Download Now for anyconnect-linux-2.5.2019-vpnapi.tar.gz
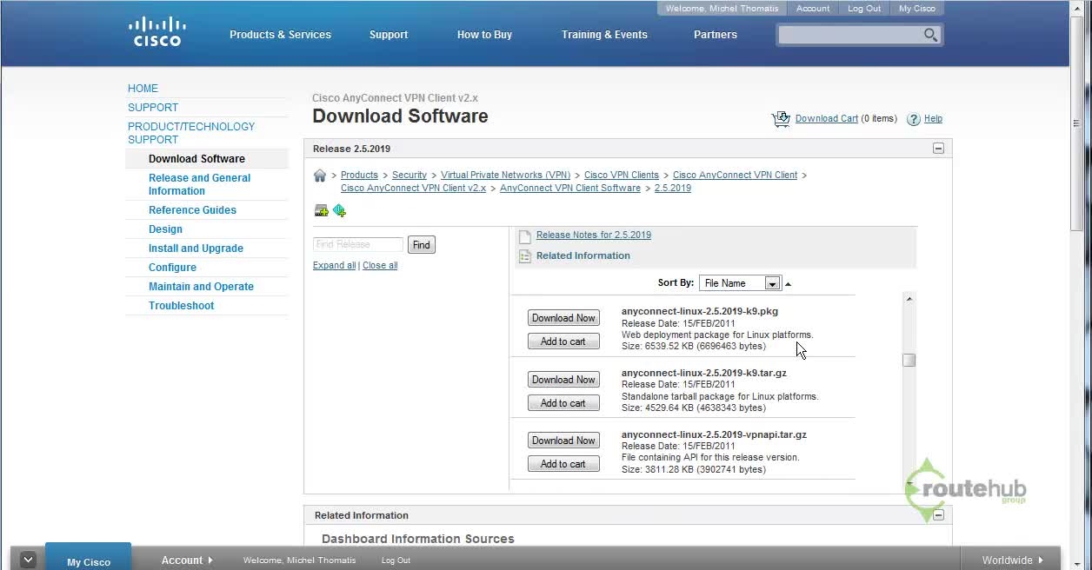The image size is (1092, 570). point(563,441)
